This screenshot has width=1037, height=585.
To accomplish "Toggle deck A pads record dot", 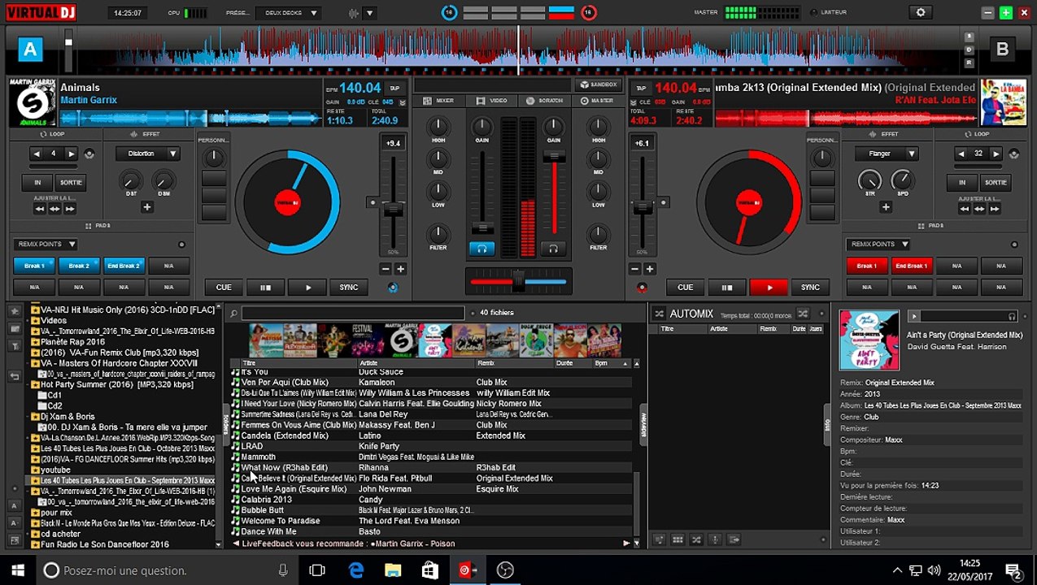I will click(x=181, y=245).
